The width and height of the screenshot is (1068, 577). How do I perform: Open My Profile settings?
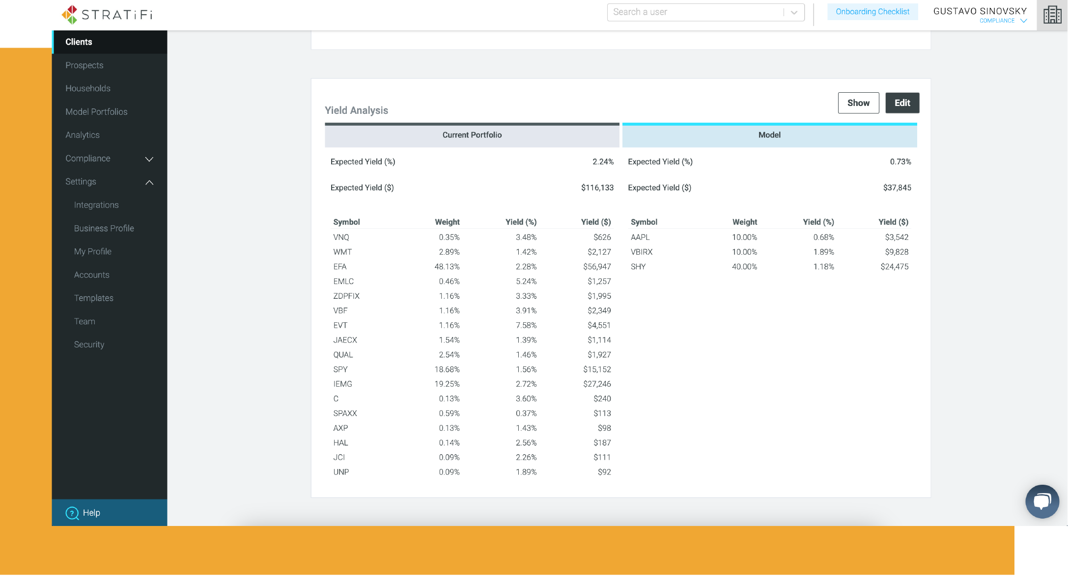click(93, 252)
